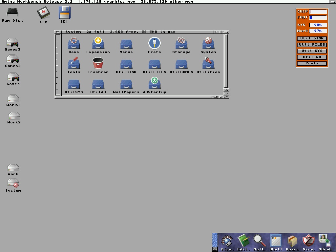The width and height of the screenshot is (336, 252).
Task: Launch SGrab from the dock
Action: pos(325,242)
